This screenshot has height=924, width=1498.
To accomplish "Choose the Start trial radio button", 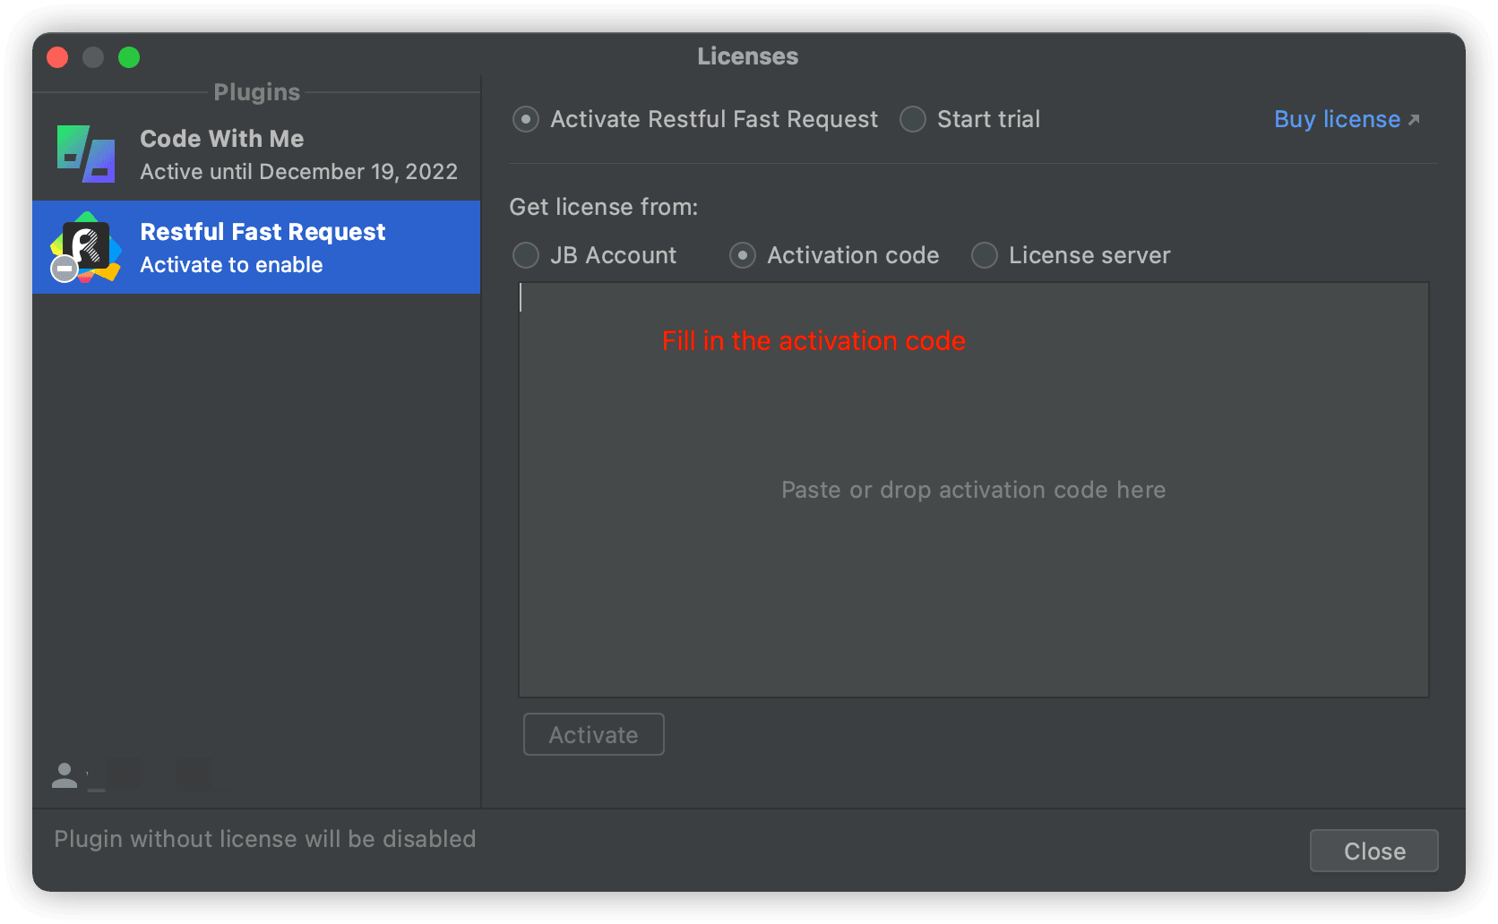I will (913, 119).
